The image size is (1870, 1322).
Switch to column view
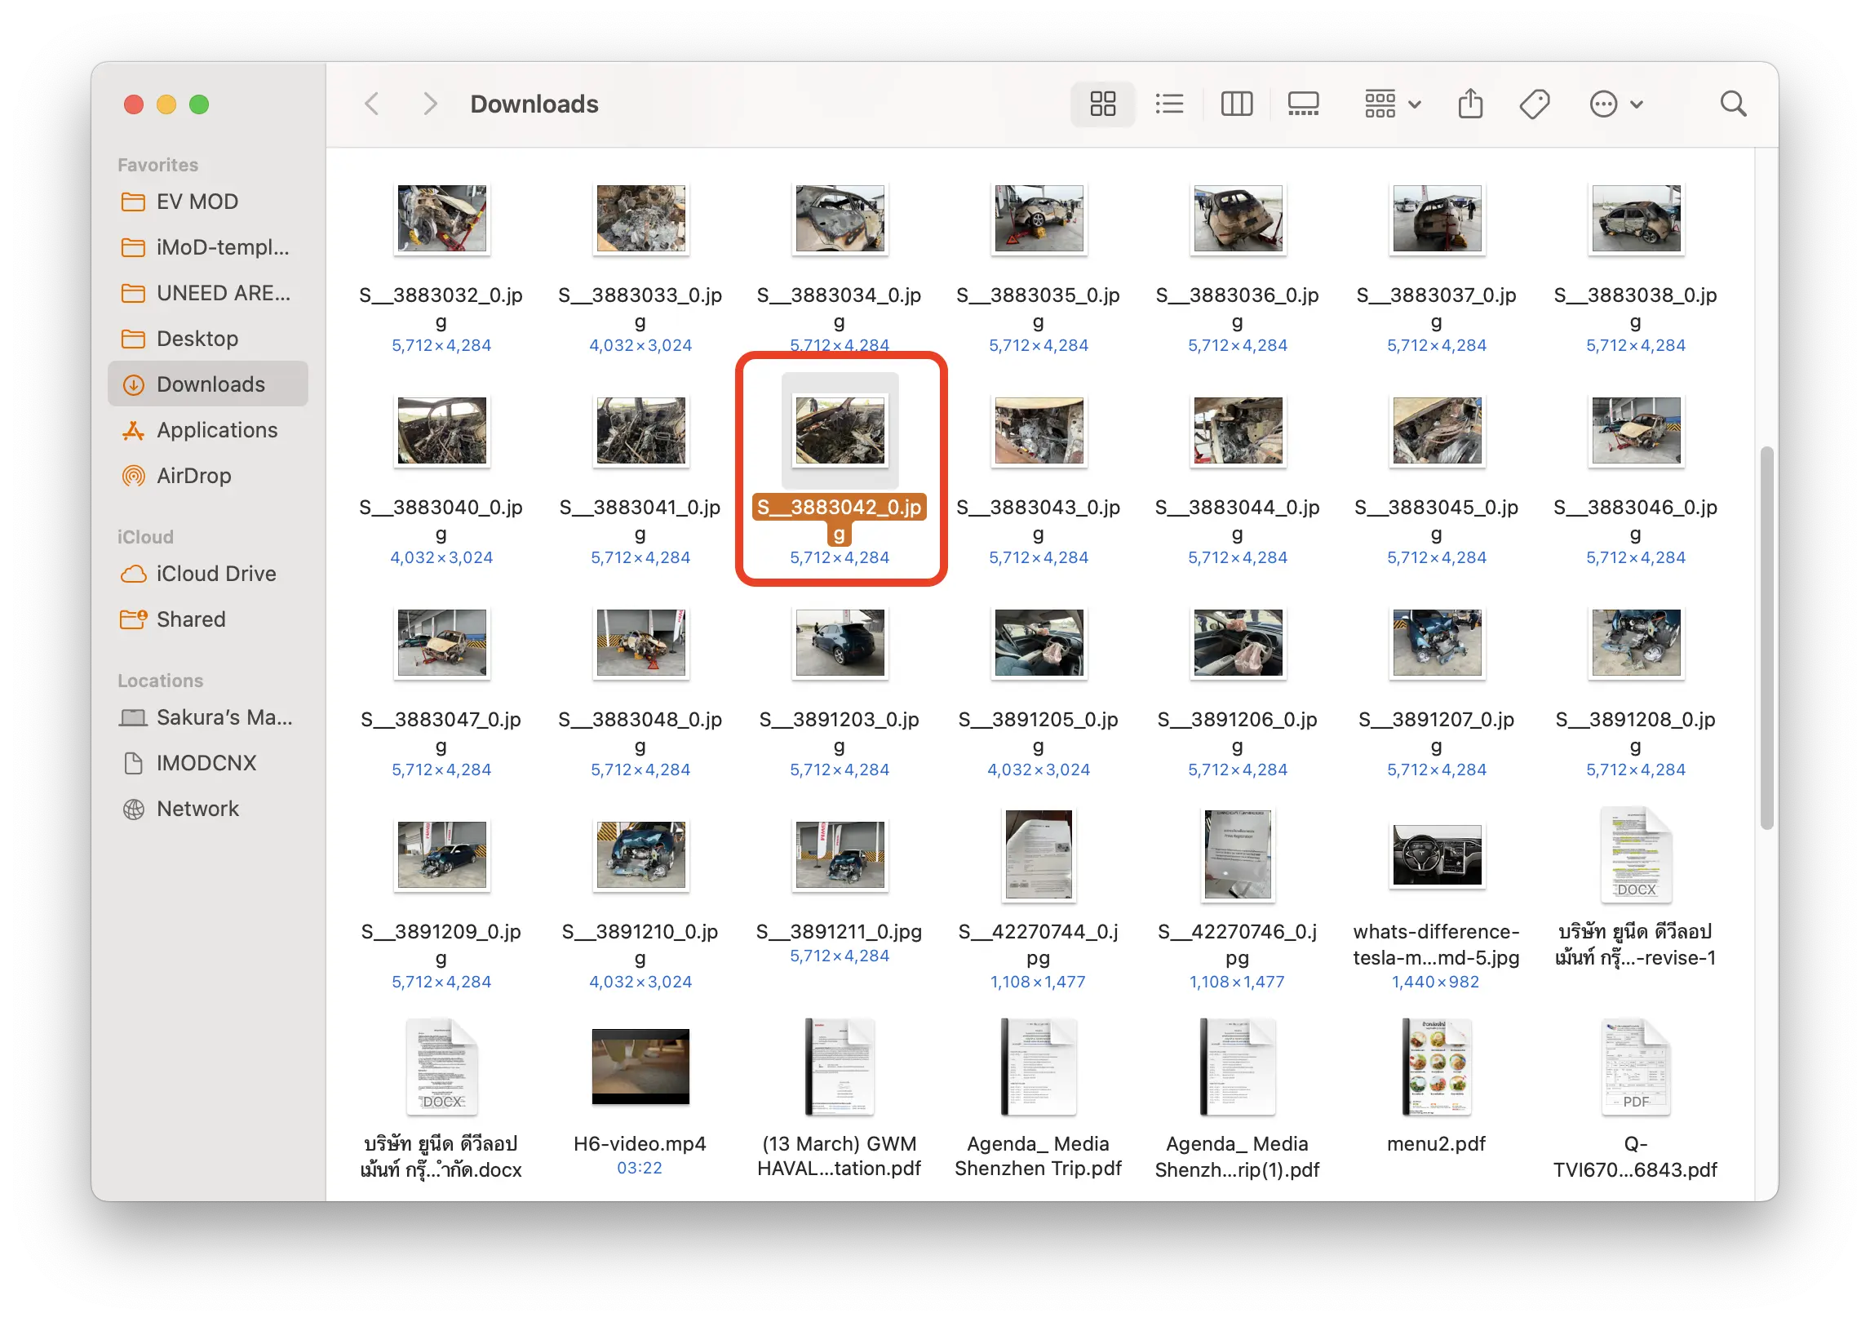tap(1236, 104)
